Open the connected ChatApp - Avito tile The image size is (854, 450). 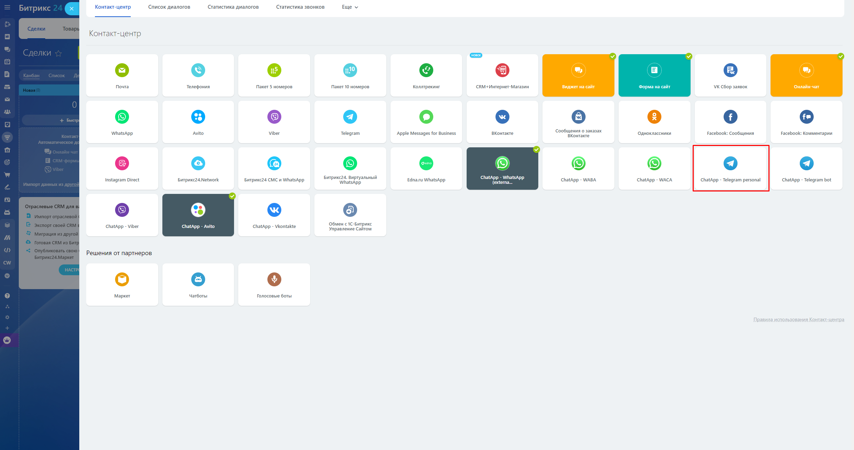pos(198,215)
